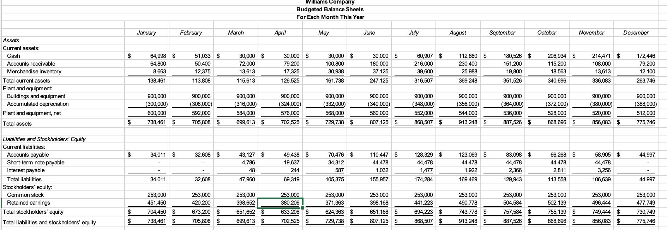Select September plant net value 536,000
Viewport: 667px width, 230px height.
pos(512,113)
